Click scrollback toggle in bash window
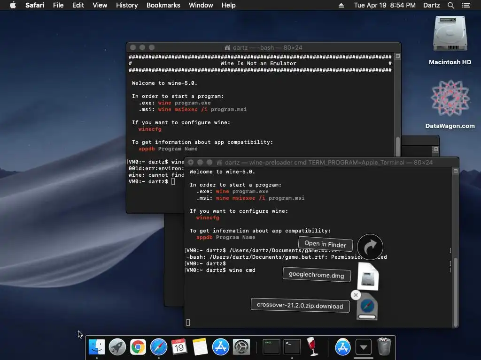Image resolution: width=481 pixels, height=360 pixels. [x=397, y=56]
